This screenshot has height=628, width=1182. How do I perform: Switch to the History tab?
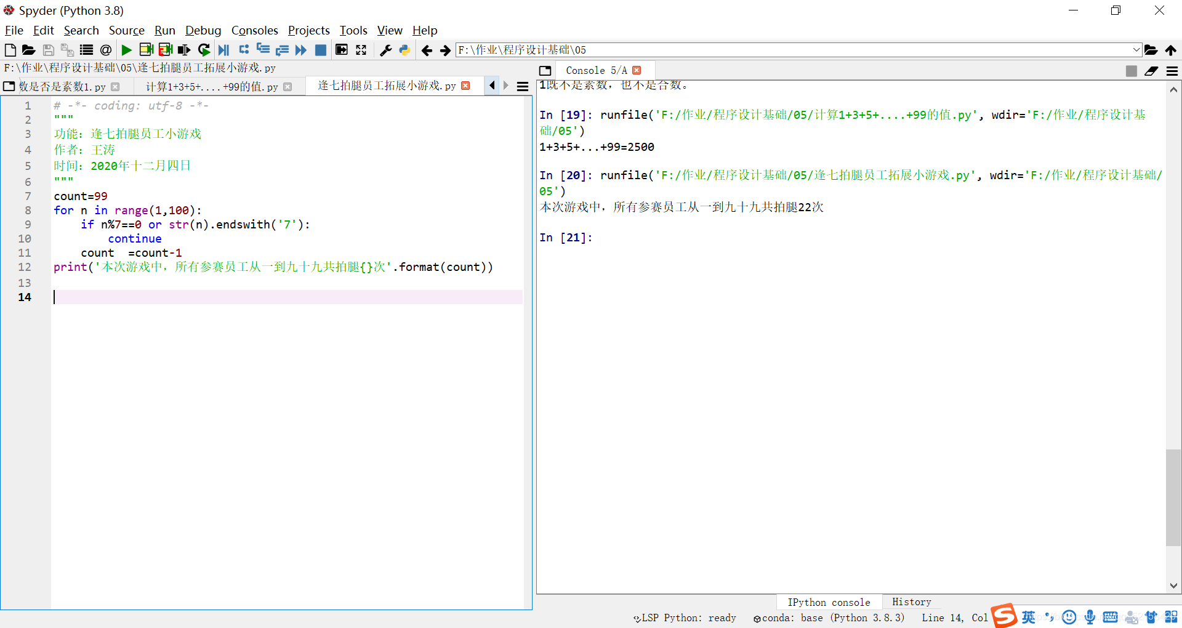(911, 602)
